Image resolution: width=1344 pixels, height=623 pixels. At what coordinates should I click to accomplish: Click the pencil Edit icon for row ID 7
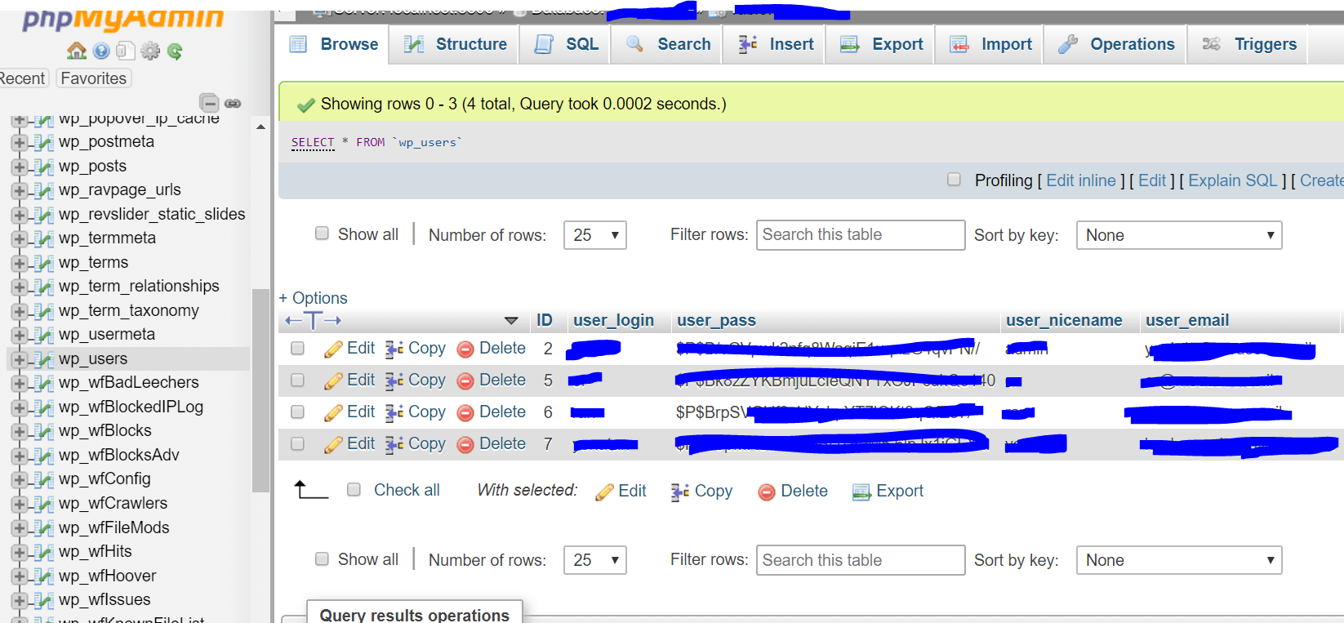click(333, 445)
